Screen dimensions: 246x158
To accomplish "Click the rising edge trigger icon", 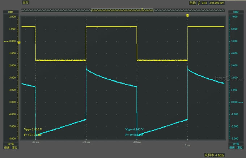I will click(198, 3).
